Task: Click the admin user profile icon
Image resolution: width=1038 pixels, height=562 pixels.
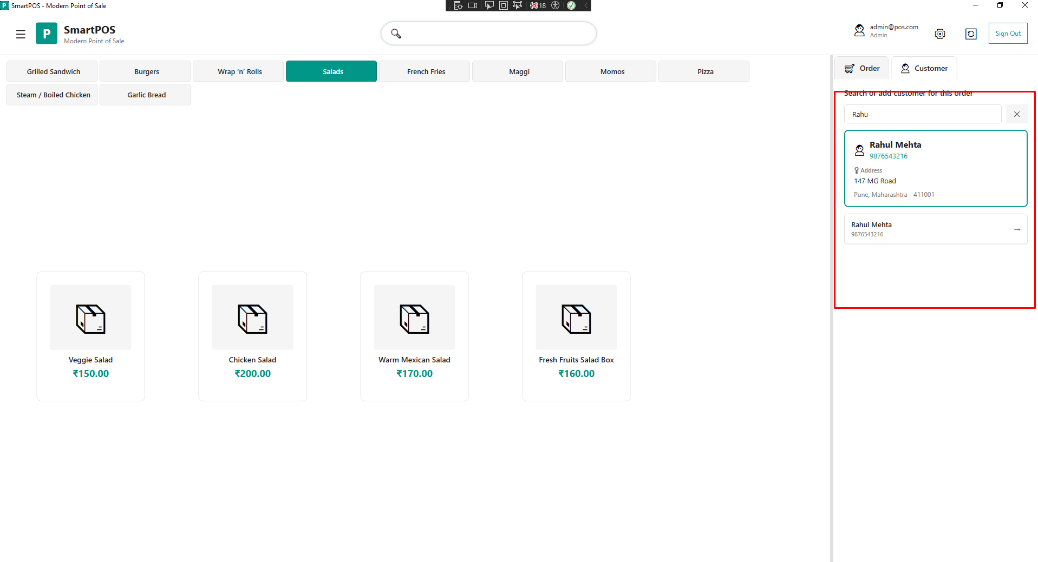Action: pos(859,31)
